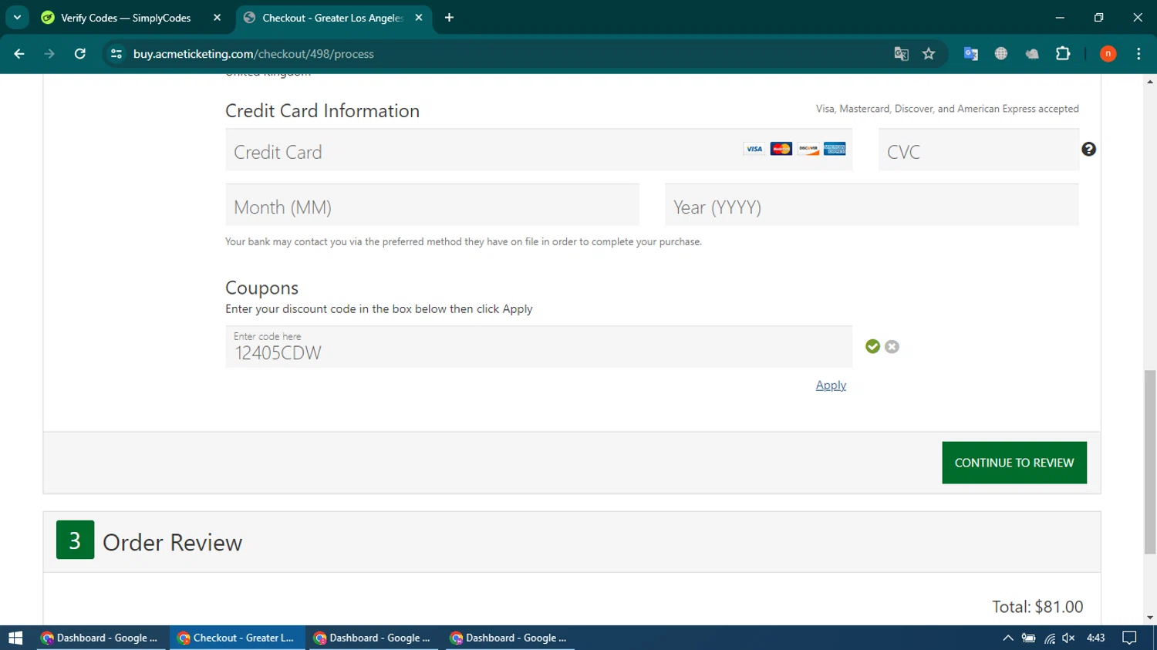Open the Windows notification center
This screenshot has height=650, width=1157.
(1129, 638)
